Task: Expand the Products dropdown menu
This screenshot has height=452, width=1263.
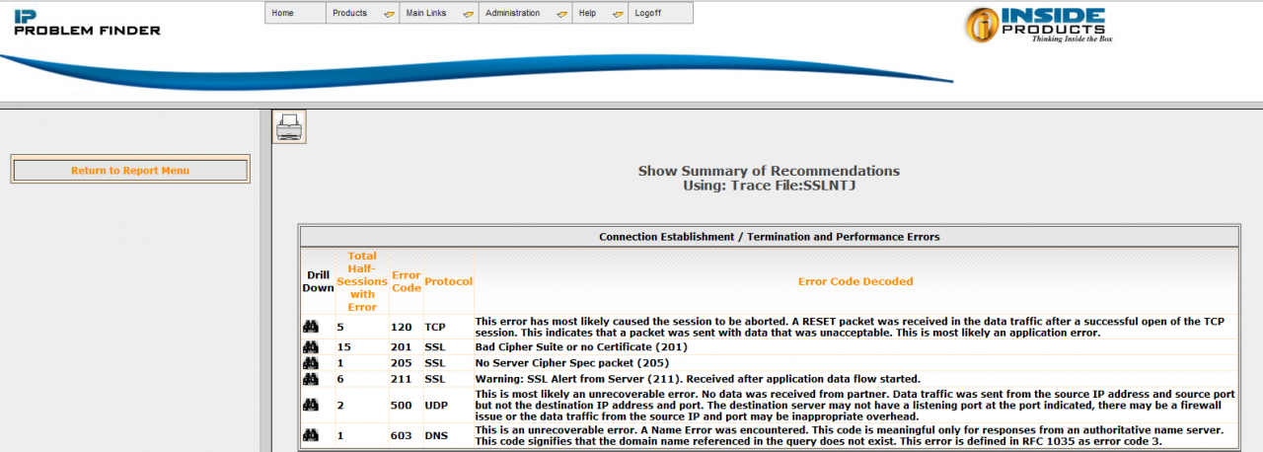Action: click(x=361, y=13)
